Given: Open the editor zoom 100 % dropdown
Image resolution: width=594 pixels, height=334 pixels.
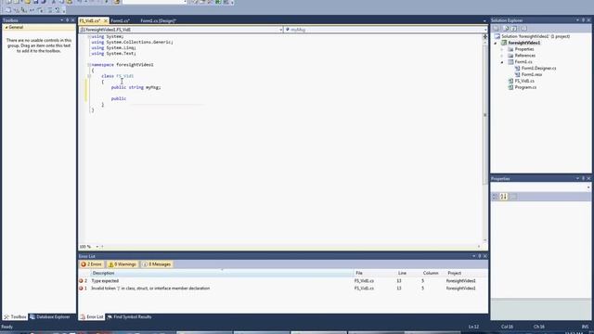Looking at the screenshot, I should (97, 247).
